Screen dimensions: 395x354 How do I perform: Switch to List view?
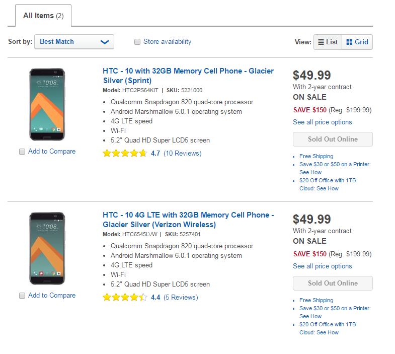(328, 42)
